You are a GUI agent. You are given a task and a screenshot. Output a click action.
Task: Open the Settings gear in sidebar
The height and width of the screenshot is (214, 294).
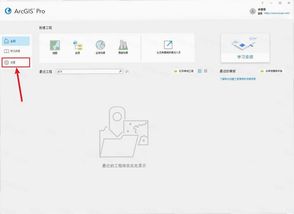7,63
